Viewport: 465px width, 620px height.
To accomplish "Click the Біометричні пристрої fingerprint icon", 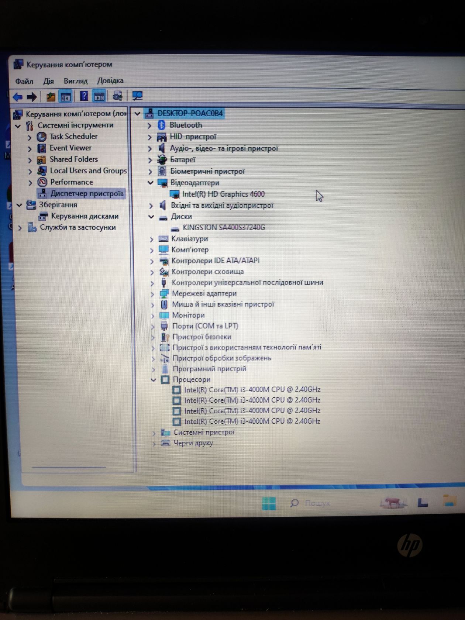I will tap(162, 171).
